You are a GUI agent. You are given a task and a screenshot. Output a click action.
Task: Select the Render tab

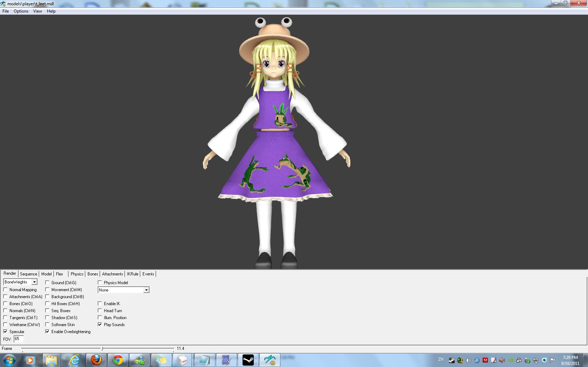(10, 273)
